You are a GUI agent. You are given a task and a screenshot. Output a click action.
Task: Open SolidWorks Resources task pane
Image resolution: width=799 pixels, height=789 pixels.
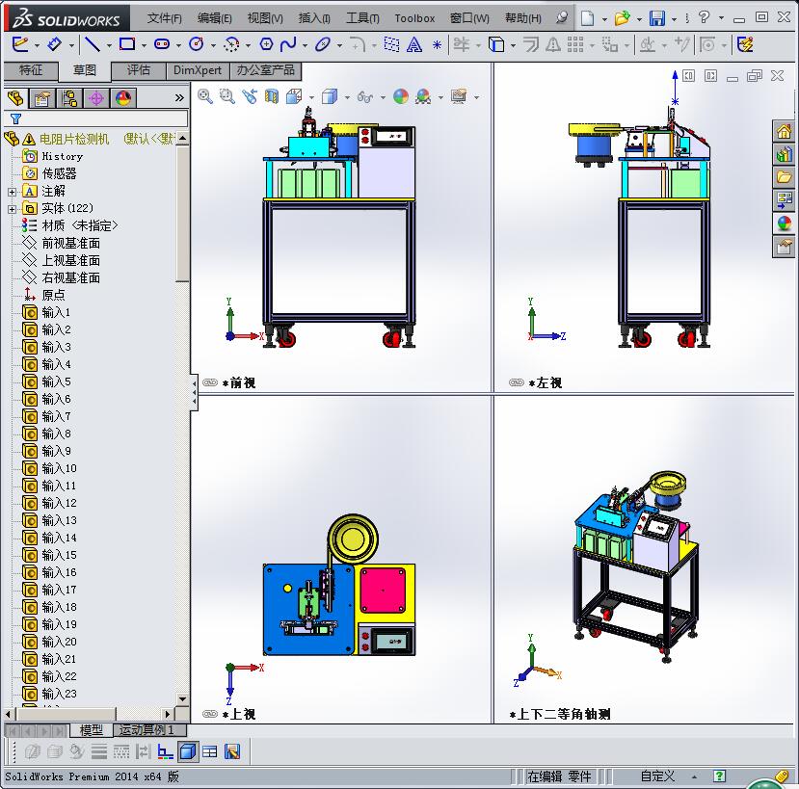point(784,132)
